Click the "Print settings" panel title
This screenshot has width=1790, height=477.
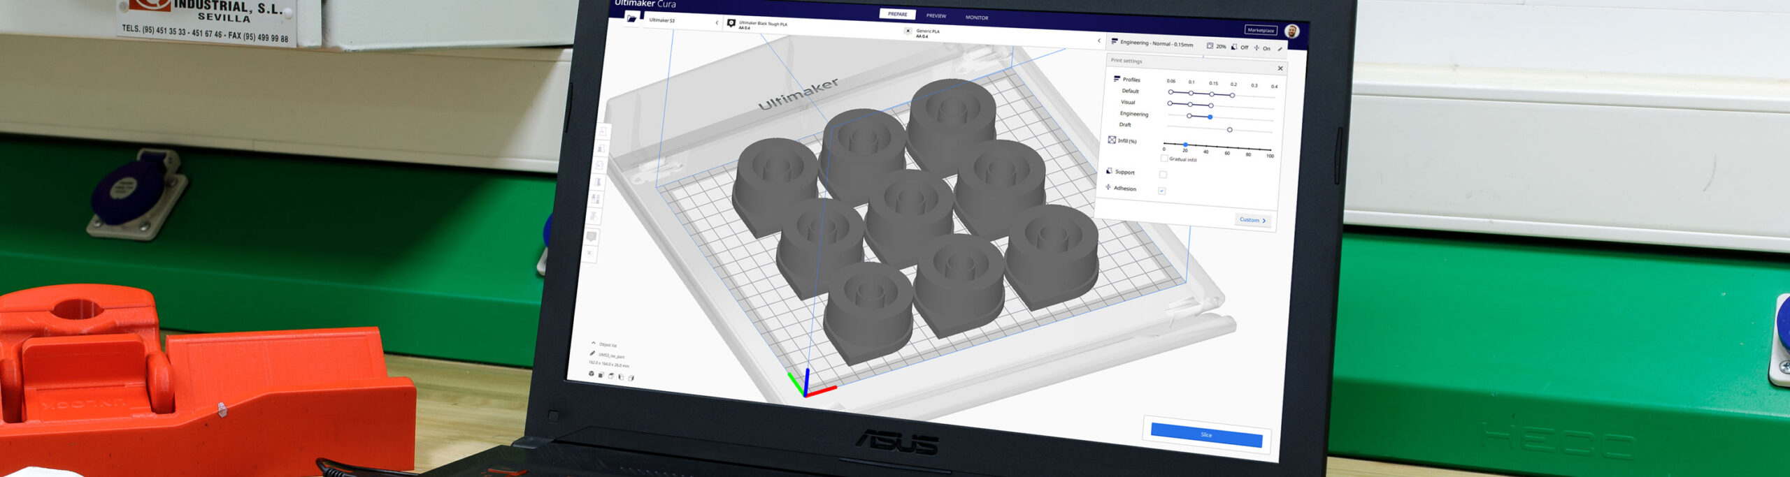1126,61
